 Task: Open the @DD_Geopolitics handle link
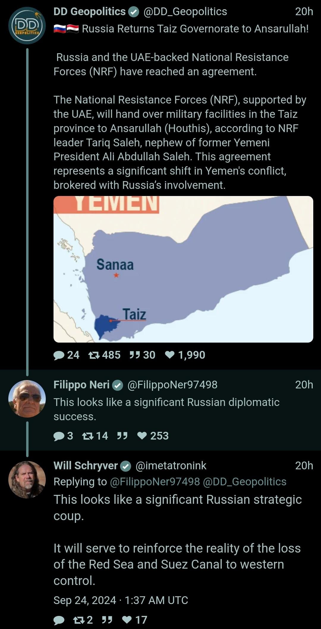click(185, 12)
